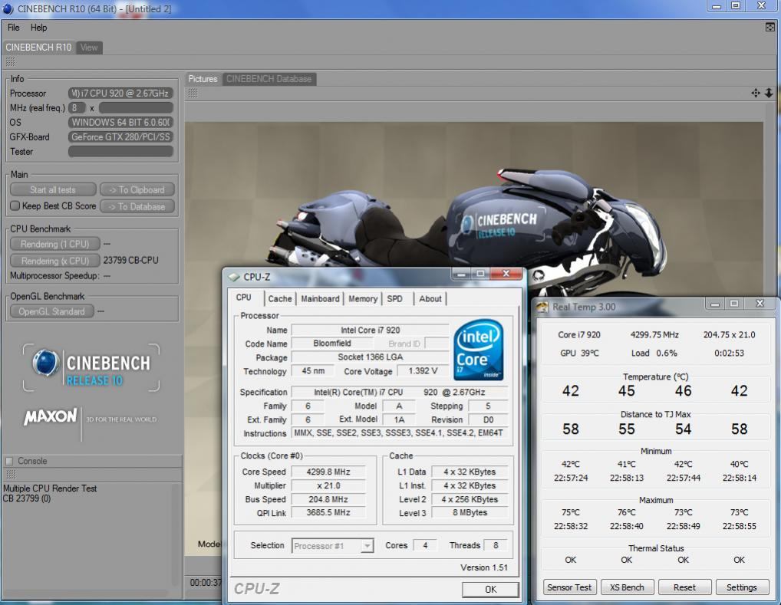The width and height of the screenshot is (781, 605).
Task: Open the Mainboard tab in CPU-Z
Action: [320, 299]
